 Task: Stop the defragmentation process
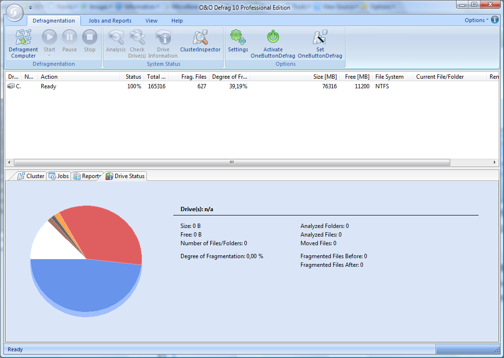pyautogui.click(x=90, y=37)
